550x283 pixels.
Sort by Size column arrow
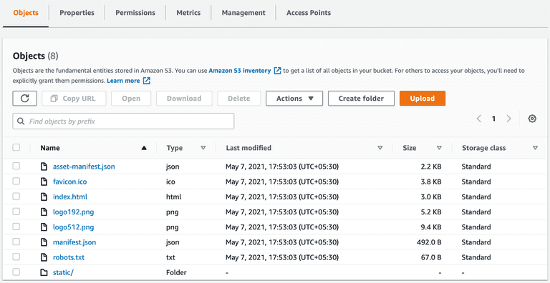(x=439, y=148)
